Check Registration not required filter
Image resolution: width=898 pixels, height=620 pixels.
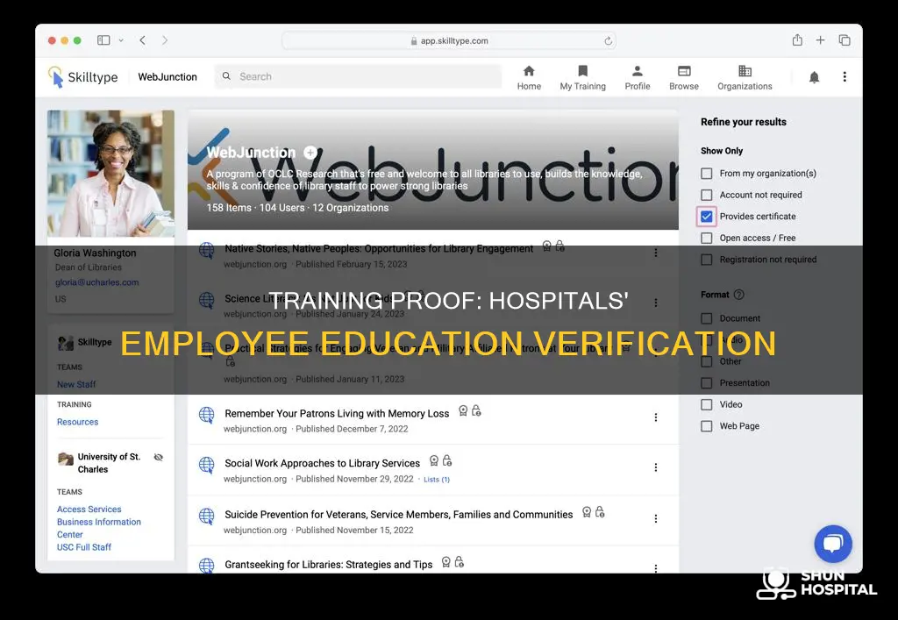click(x=707, y=260)
